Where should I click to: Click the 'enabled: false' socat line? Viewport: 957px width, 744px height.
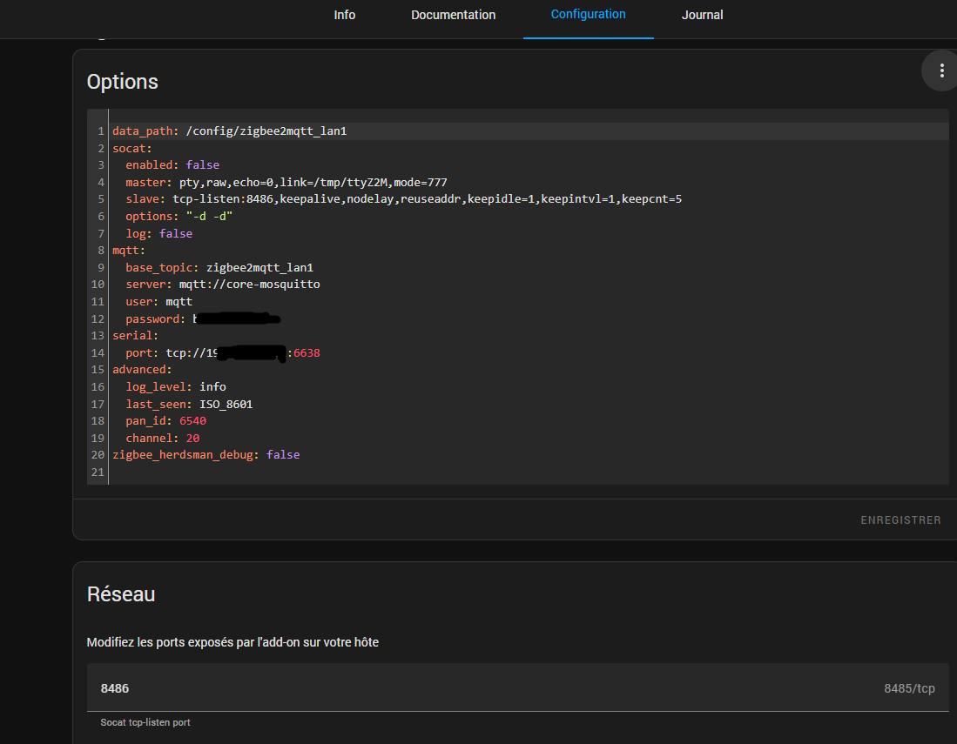tap(172, 165)
